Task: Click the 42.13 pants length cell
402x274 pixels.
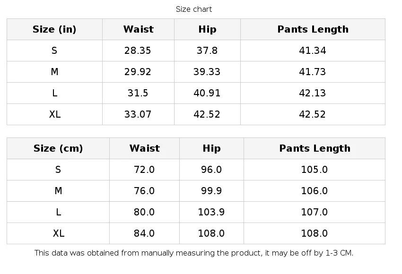Action: pyautogui.click(x=313, y=93)
